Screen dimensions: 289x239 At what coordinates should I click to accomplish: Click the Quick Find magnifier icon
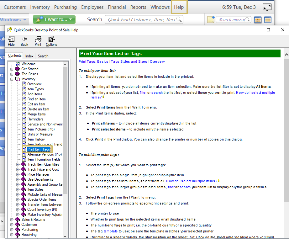click(x=179, y=19)
